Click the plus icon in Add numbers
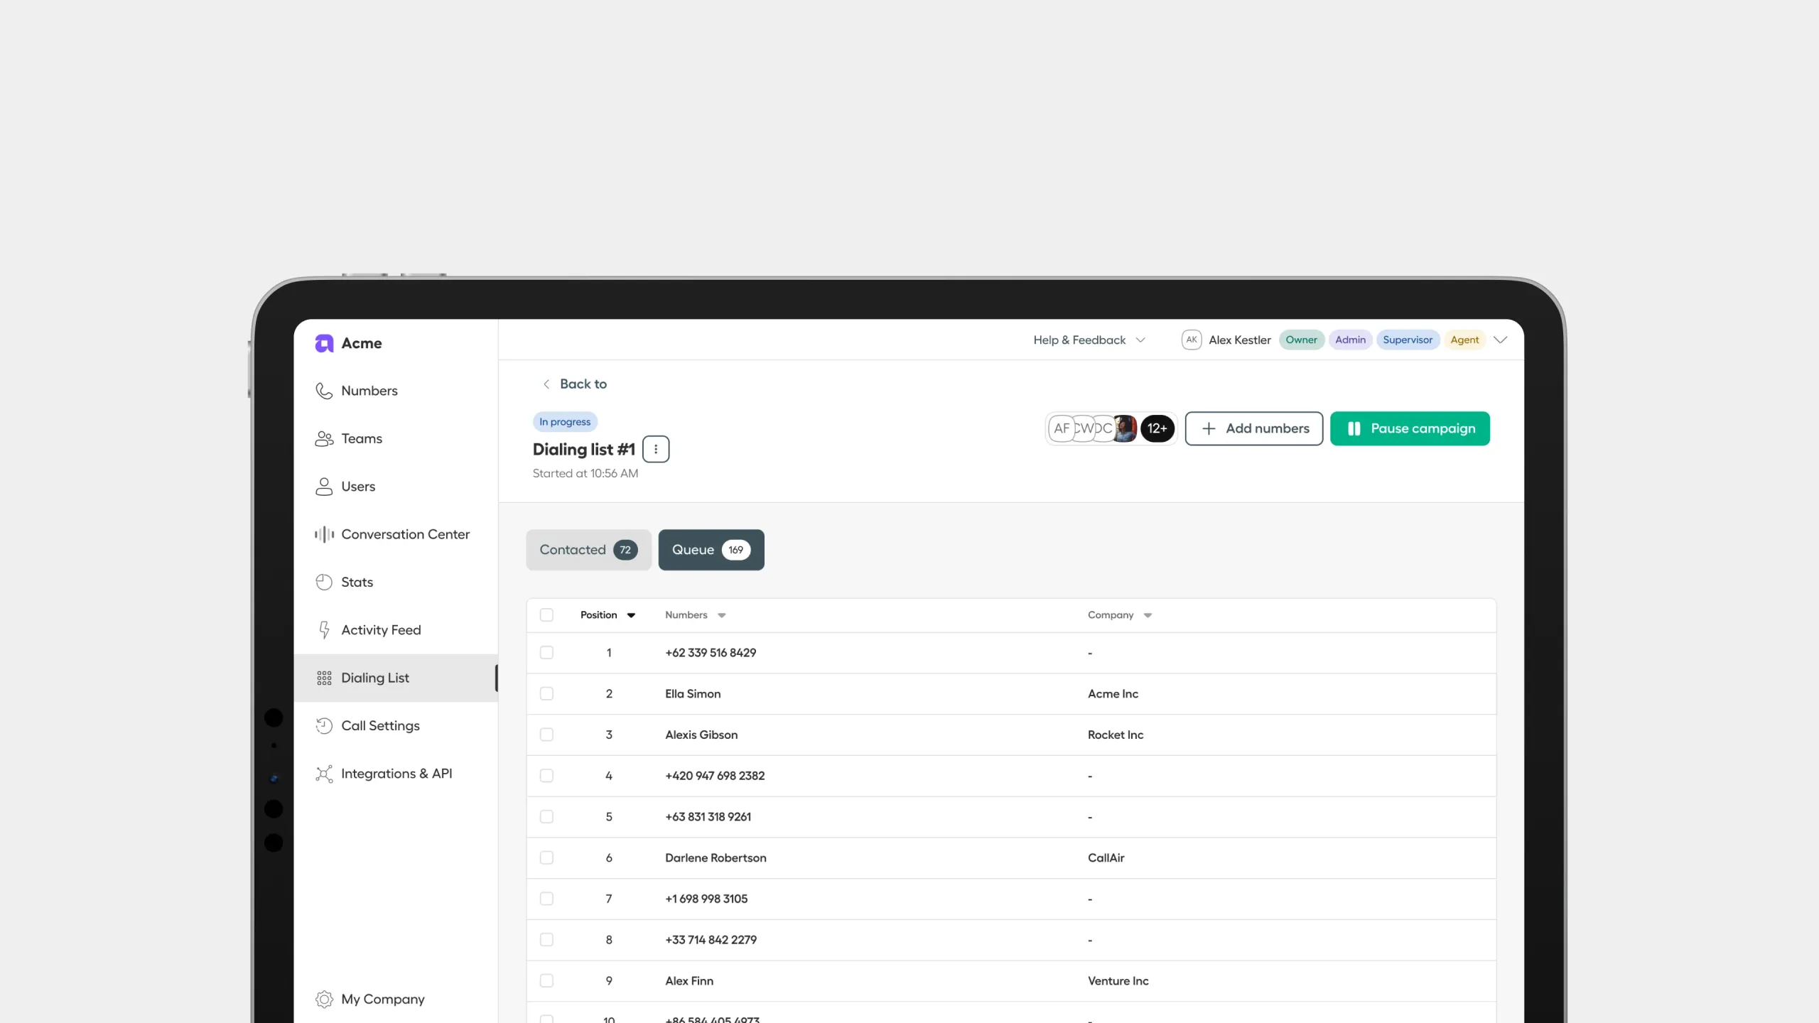The image size is (1819, 1023). (x=1209, y=428)
